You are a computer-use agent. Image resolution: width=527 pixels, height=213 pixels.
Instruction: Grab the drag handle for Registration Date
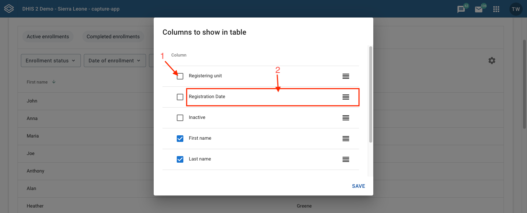(x=346, y=97)
